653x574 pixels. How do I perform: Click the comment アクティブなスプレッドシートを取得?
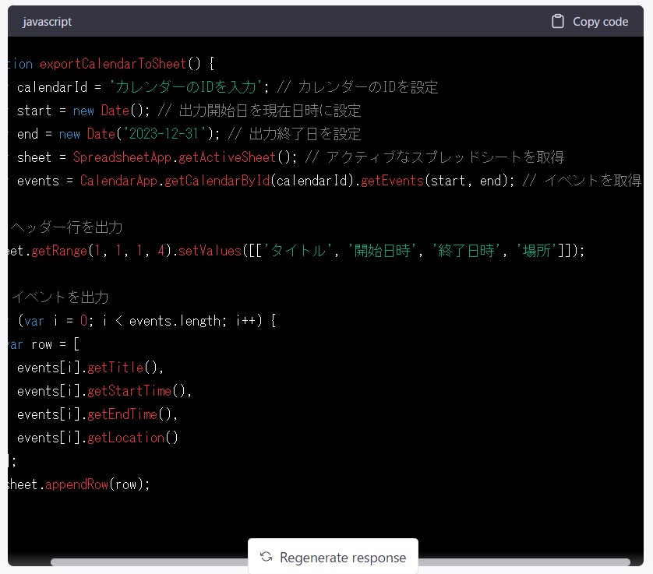pos(434,157)
